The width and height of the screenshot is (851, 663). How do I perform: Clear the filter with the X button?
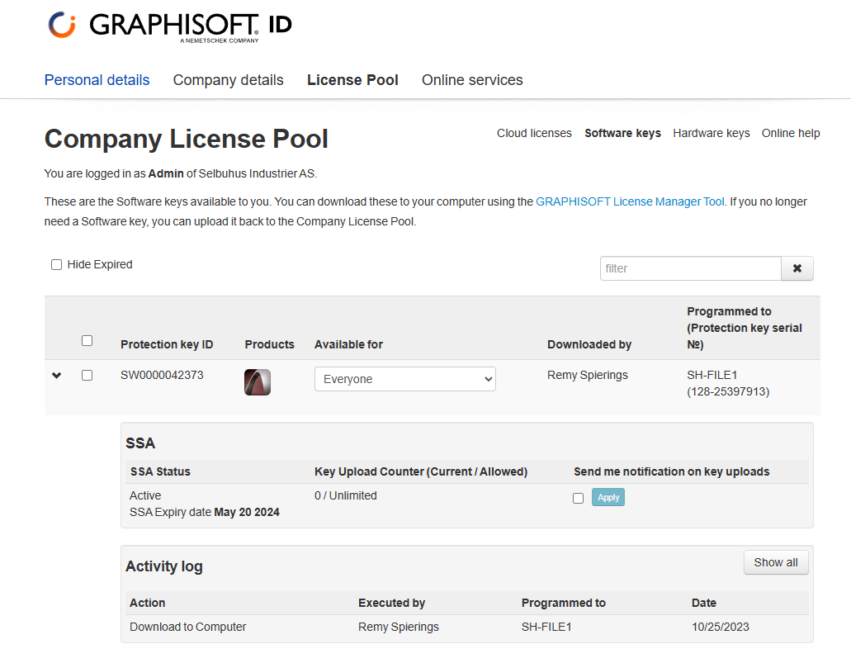click(797, 268)
